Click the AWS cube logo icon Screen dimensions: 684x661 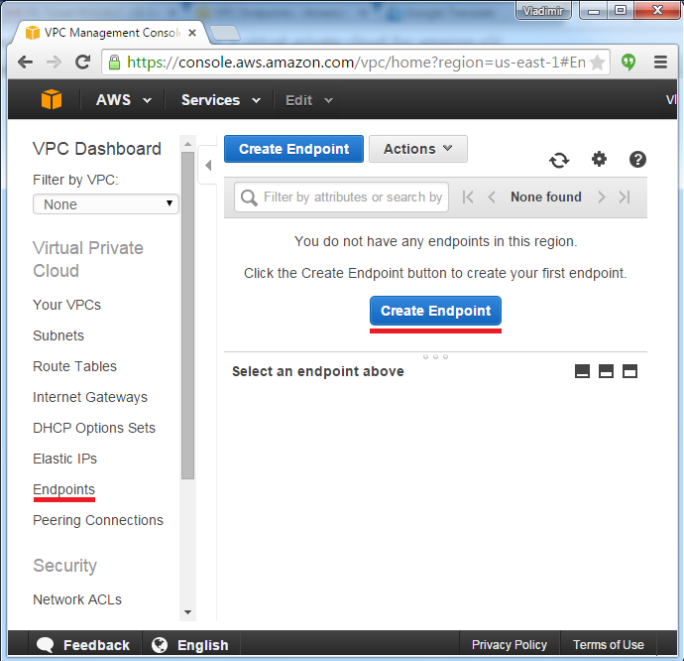(51, 100)
